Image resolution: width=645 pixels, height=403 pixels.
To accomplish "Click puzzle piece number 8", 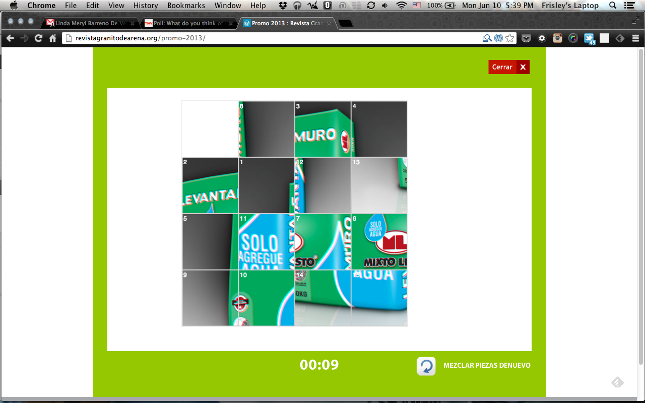I will [x=267, y=129].
